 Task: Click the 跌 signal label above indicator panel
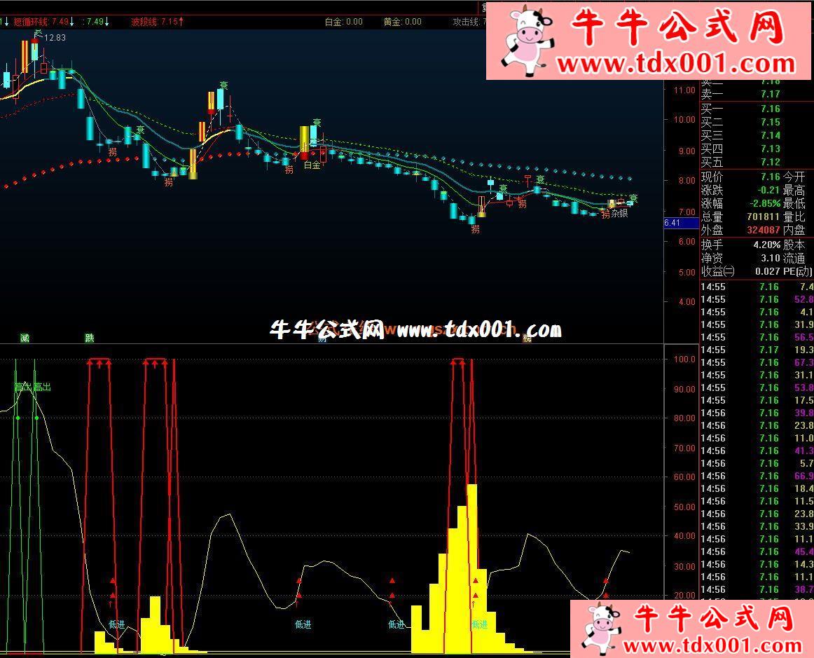89,338
